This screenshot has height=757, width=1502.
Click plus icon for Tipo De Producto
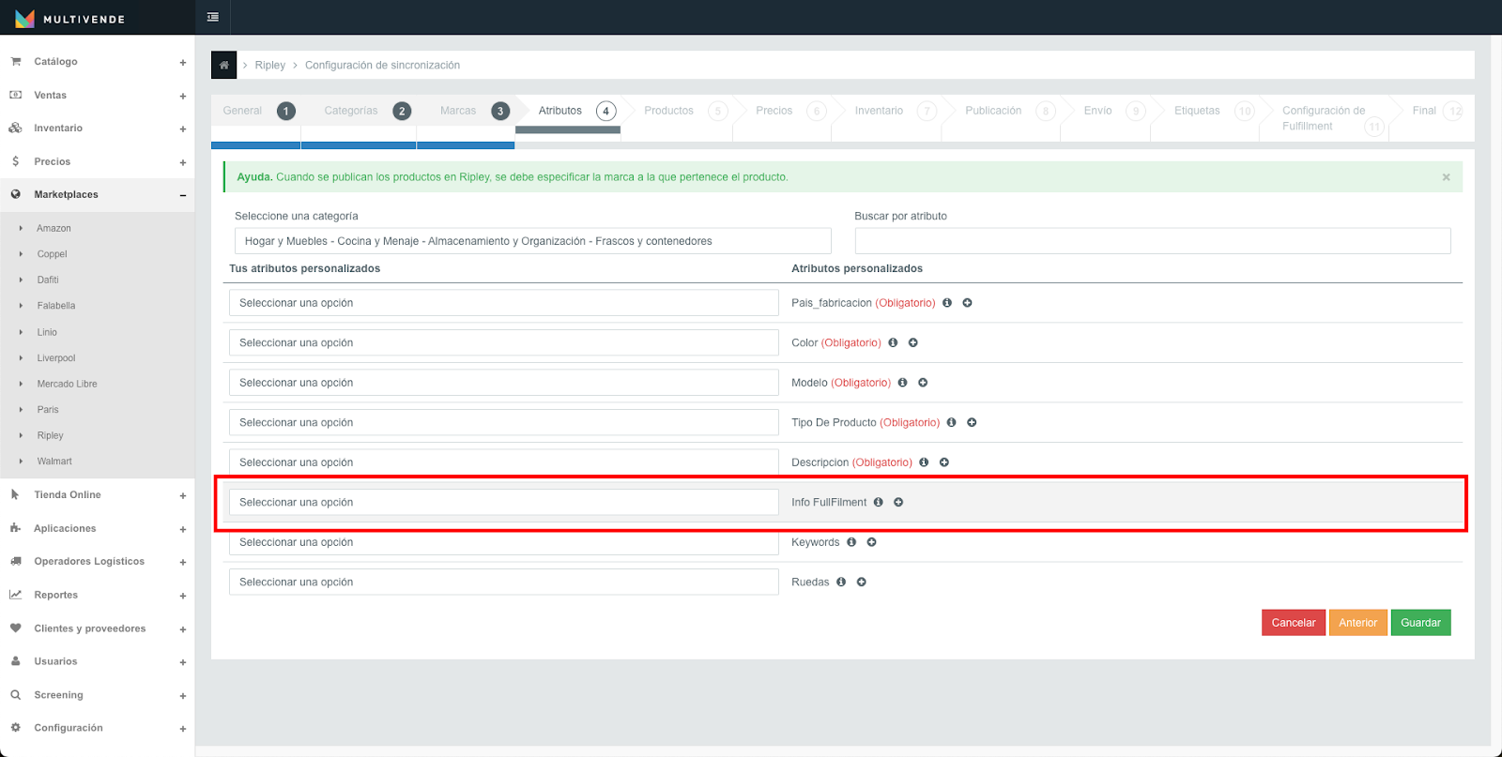click(972, 422)
